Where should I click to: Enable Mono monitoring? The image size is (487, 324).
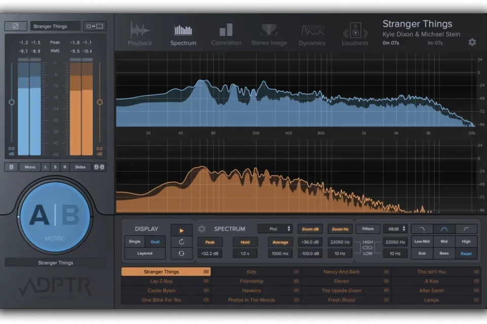click(x=30, y=167)
